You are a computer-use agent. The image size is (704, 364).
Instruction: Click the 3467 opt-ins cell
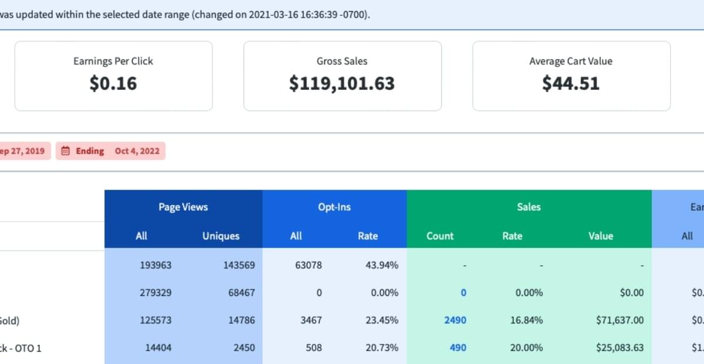tap(311, 321)
